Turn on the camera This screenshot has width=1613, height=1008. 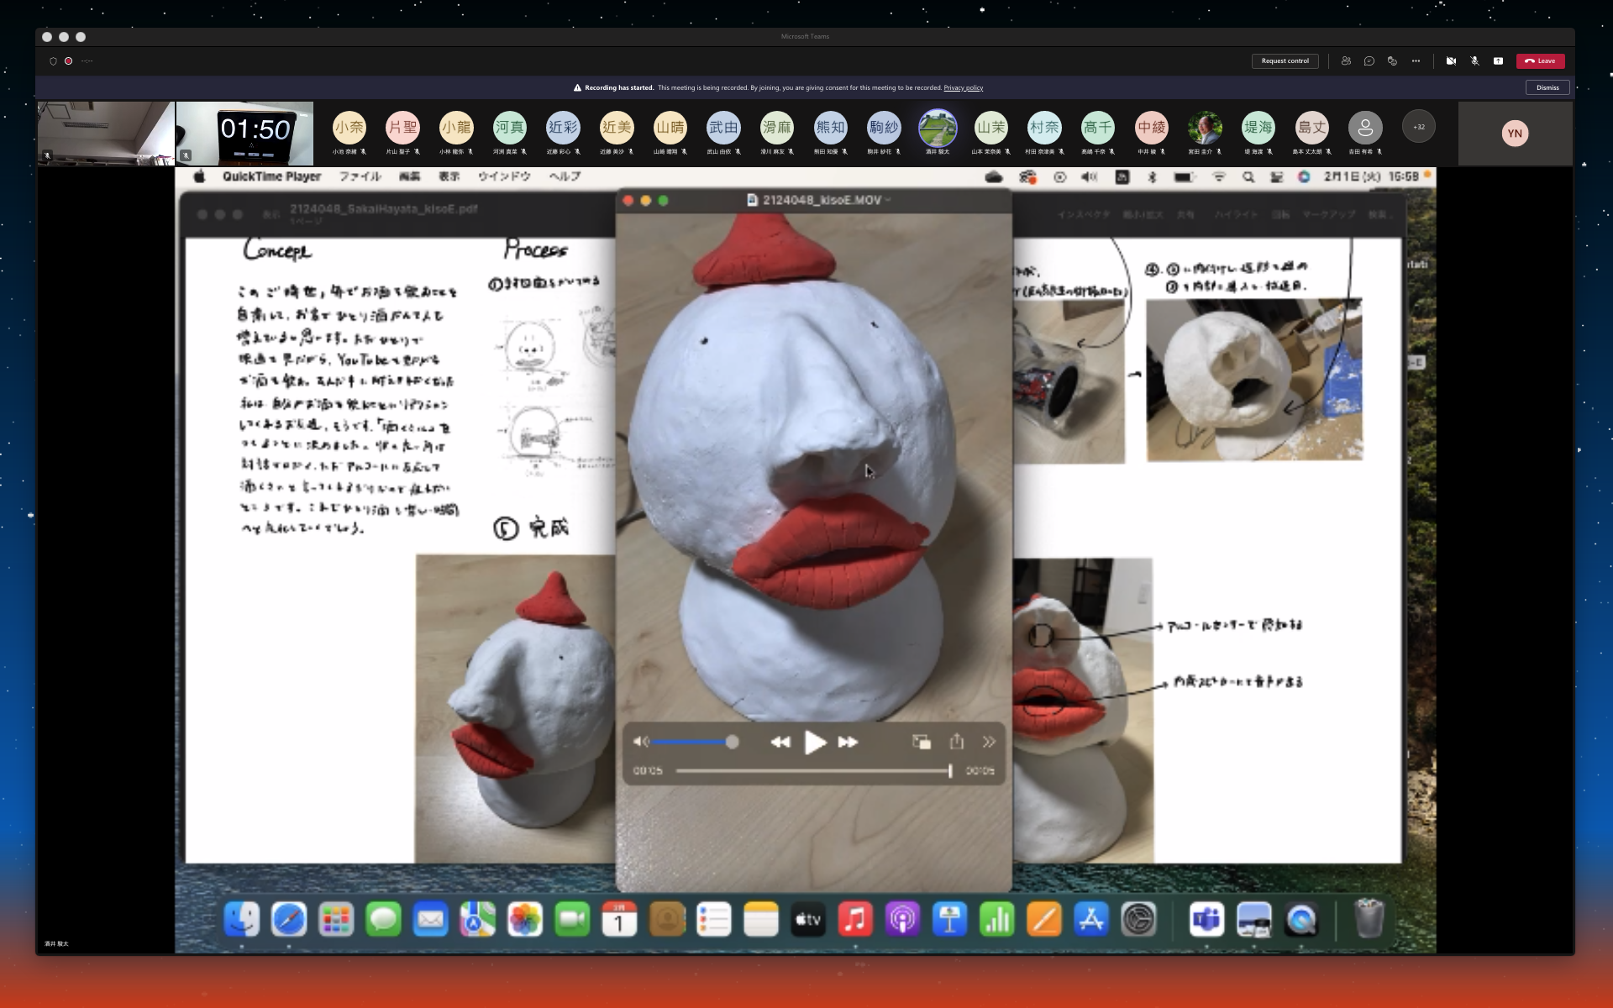(x=1451, y=61)
